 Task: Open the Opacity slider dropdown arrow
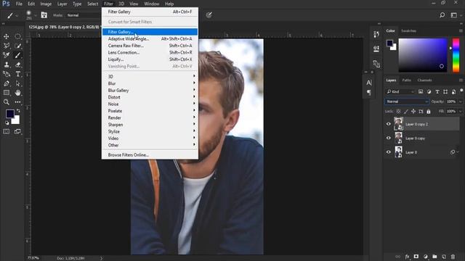(x=460, y=101)
